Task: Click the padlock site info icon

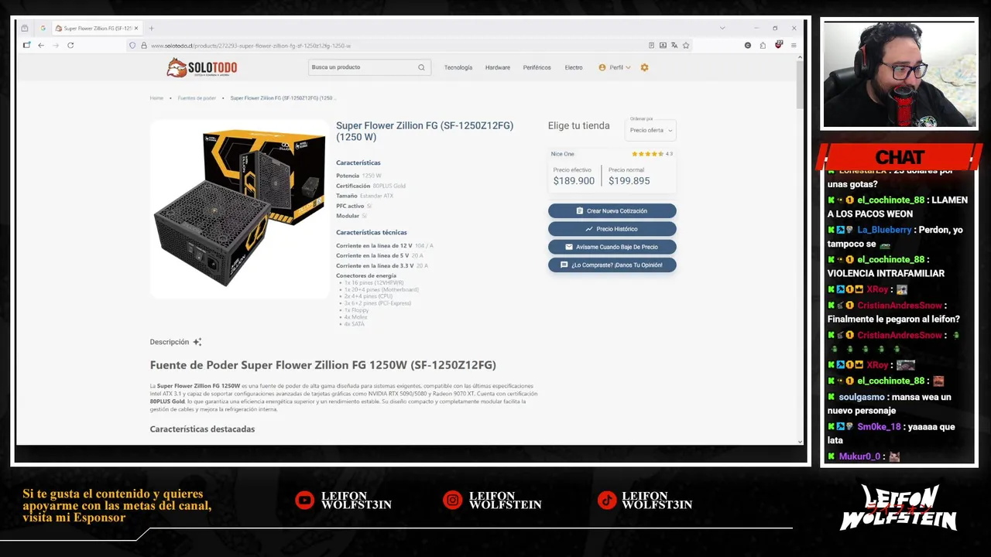Action: (x=143, y=46)
